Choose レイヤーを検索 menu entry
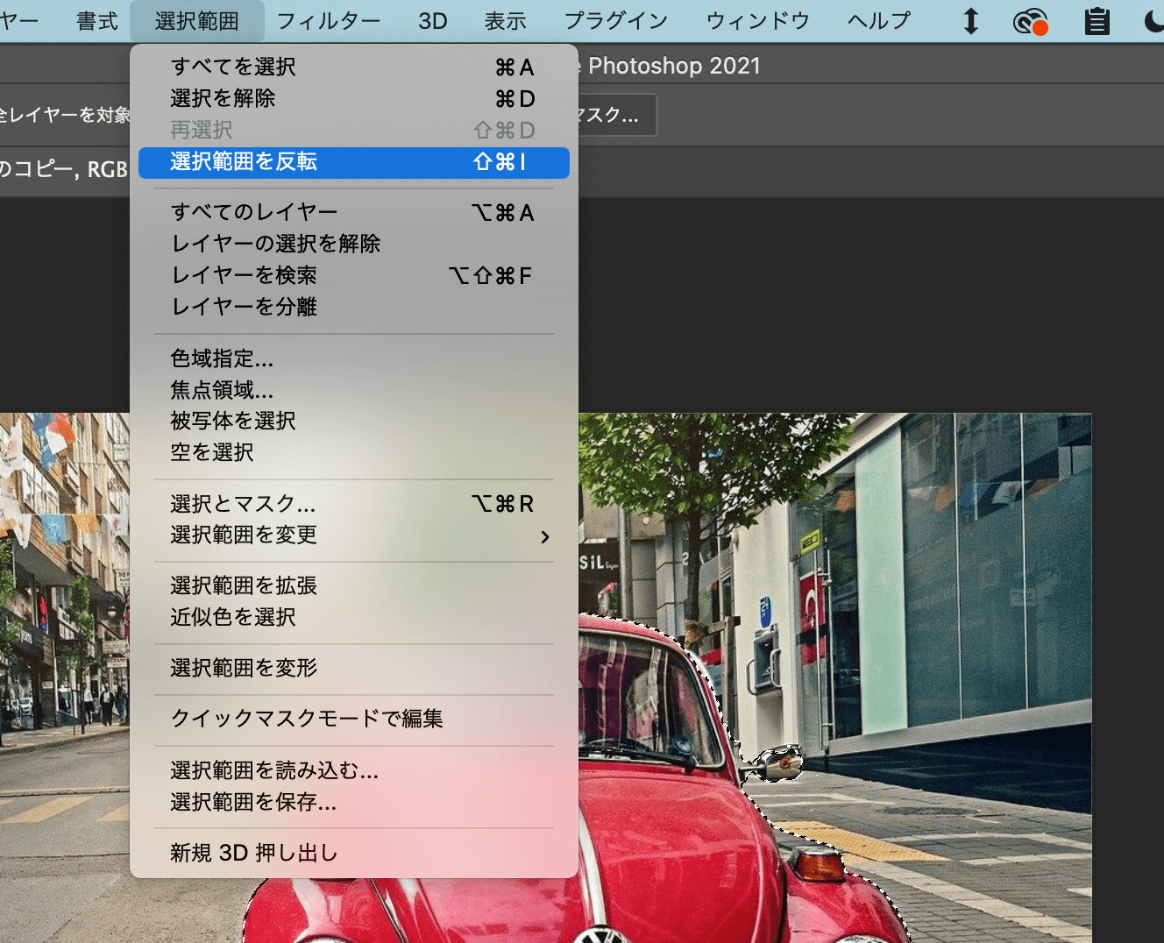The image size is (1164, 943). pos(354,275)
